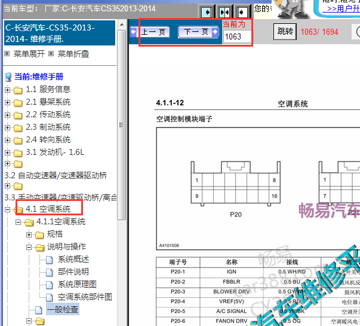This screenshot has width=360, height=326.
Task: Go to previous page with 上一页 button
Action: (x=150, y=32)
